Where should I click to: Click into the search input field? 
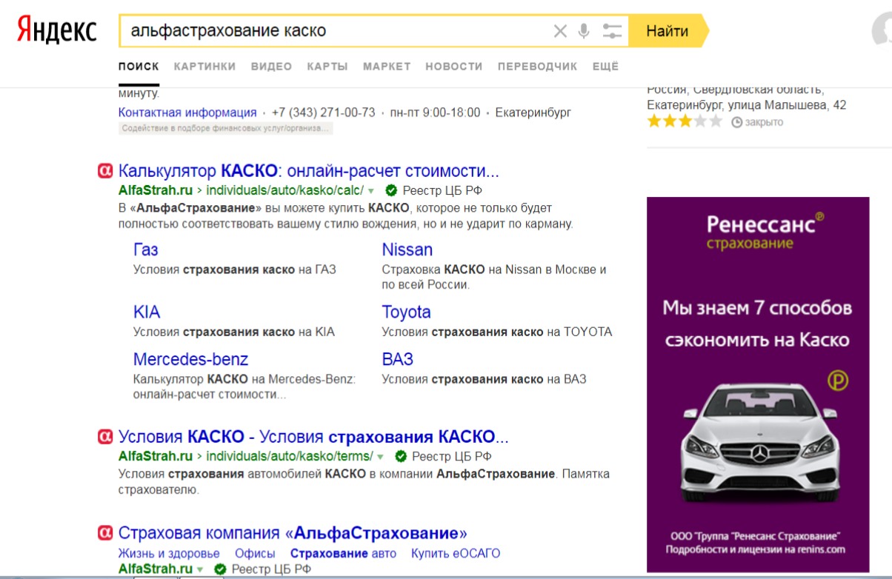pyautogui.click(x=333, y=31)
